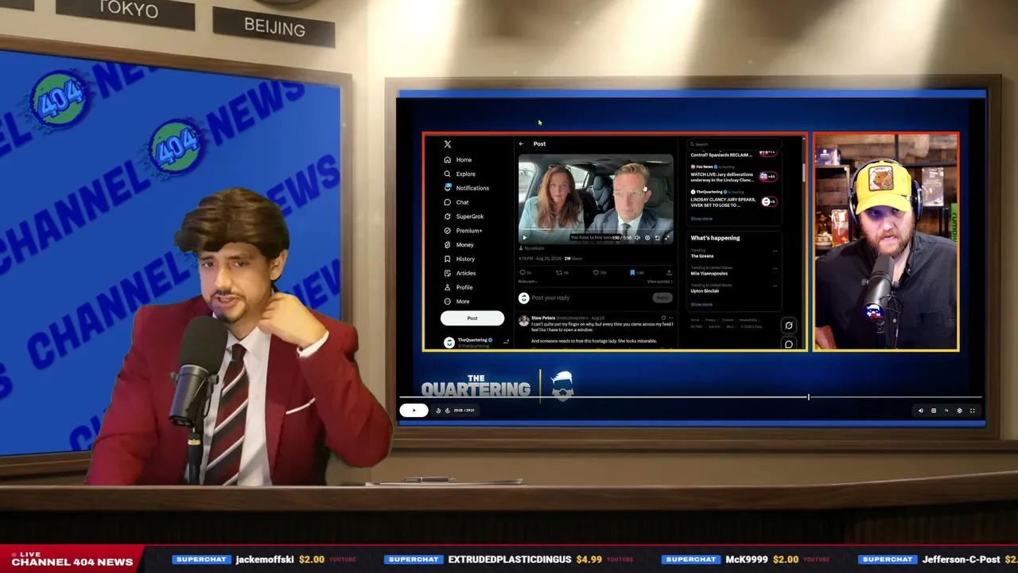This screenshot has height=573, width=1018.
Task: Open the floating Grok button
Action: 789,325
